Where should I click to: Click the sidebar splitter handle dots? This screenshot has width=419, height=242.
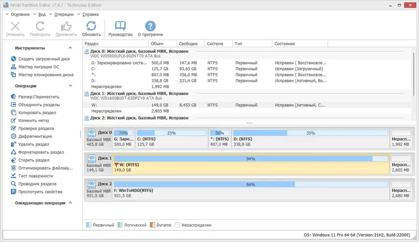[x=80, y=135]
